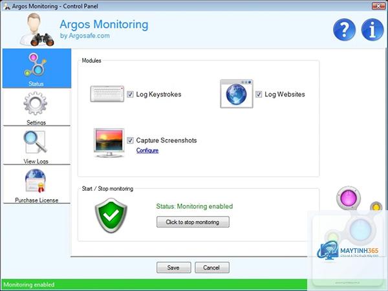388x291 pixels.
Task: Open the blue info icon
Action: coord(372,30)
